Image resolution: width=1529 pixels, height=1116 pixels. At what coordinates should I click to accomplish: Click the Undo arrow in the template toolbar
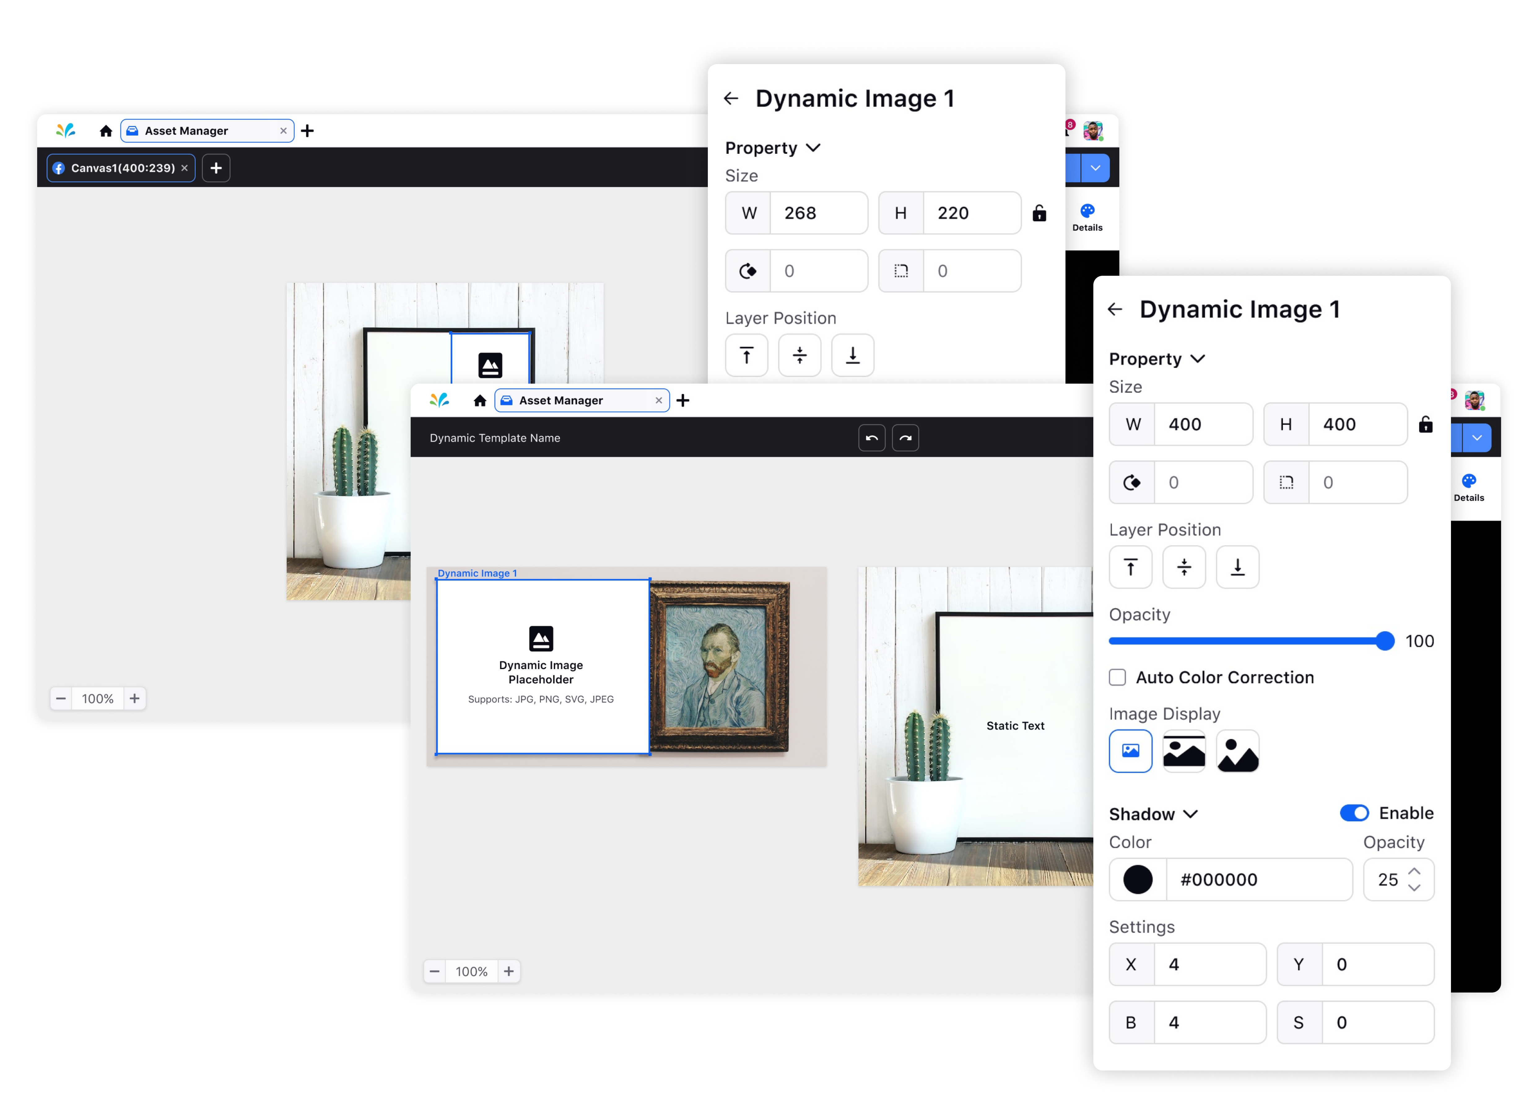click(871, 438)
